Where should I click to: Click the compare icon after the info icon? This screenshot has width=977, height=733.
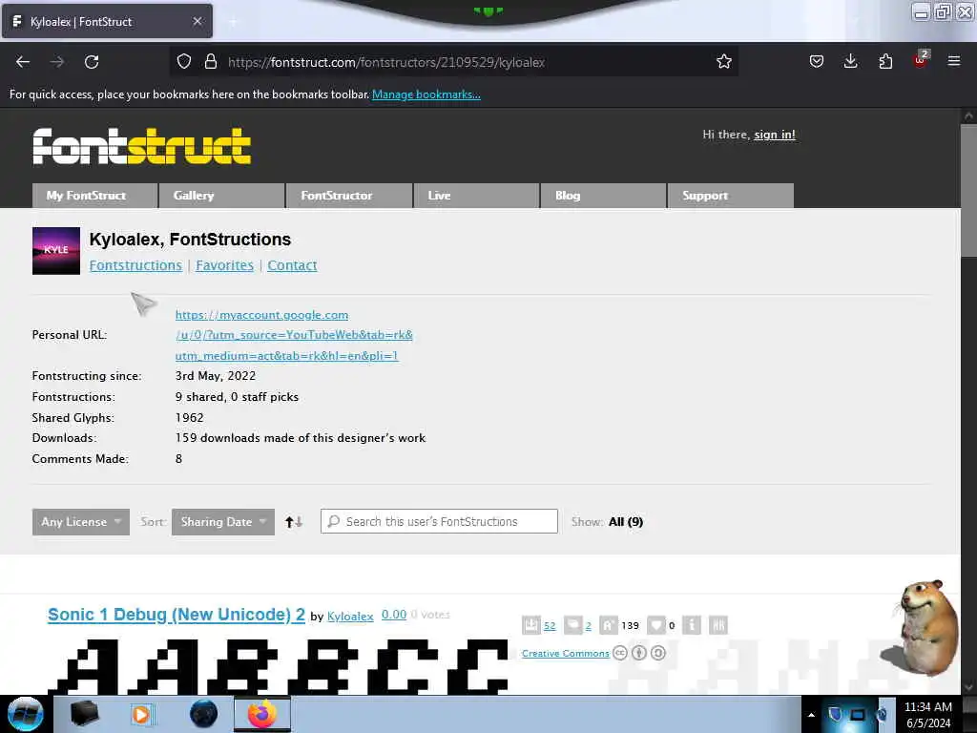pyautogui.click(x=718, y=624)
